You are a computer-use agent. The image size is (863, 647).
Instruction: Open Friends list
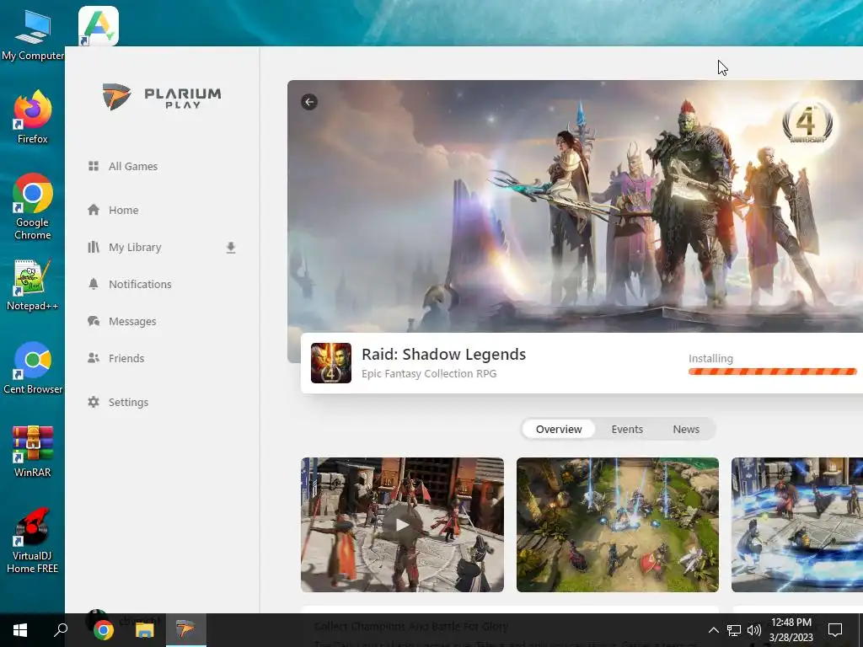point(126,358)
